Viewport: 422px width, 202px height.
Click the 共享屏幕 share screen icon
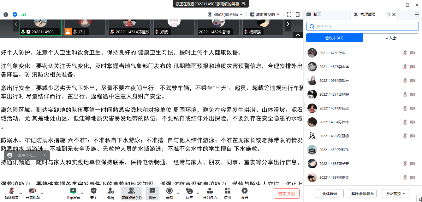pos(73,191)
